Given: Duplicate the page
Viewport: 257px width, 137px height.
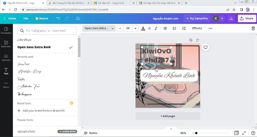Looking at the screenshot, I should [191, 40].
